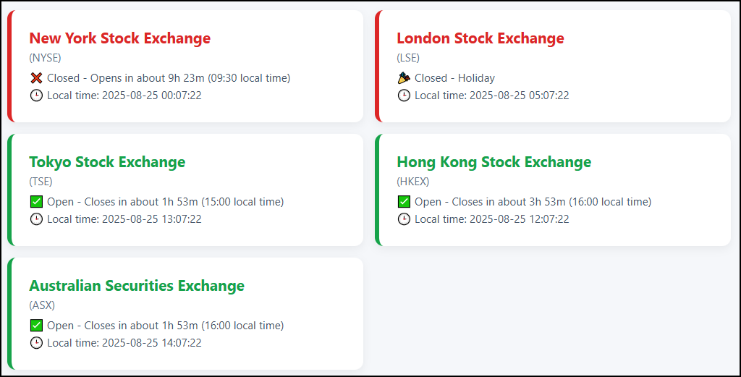741x377 pixels.
Task: Select the New York Stock Exchange heading
Action: point(119,38)
